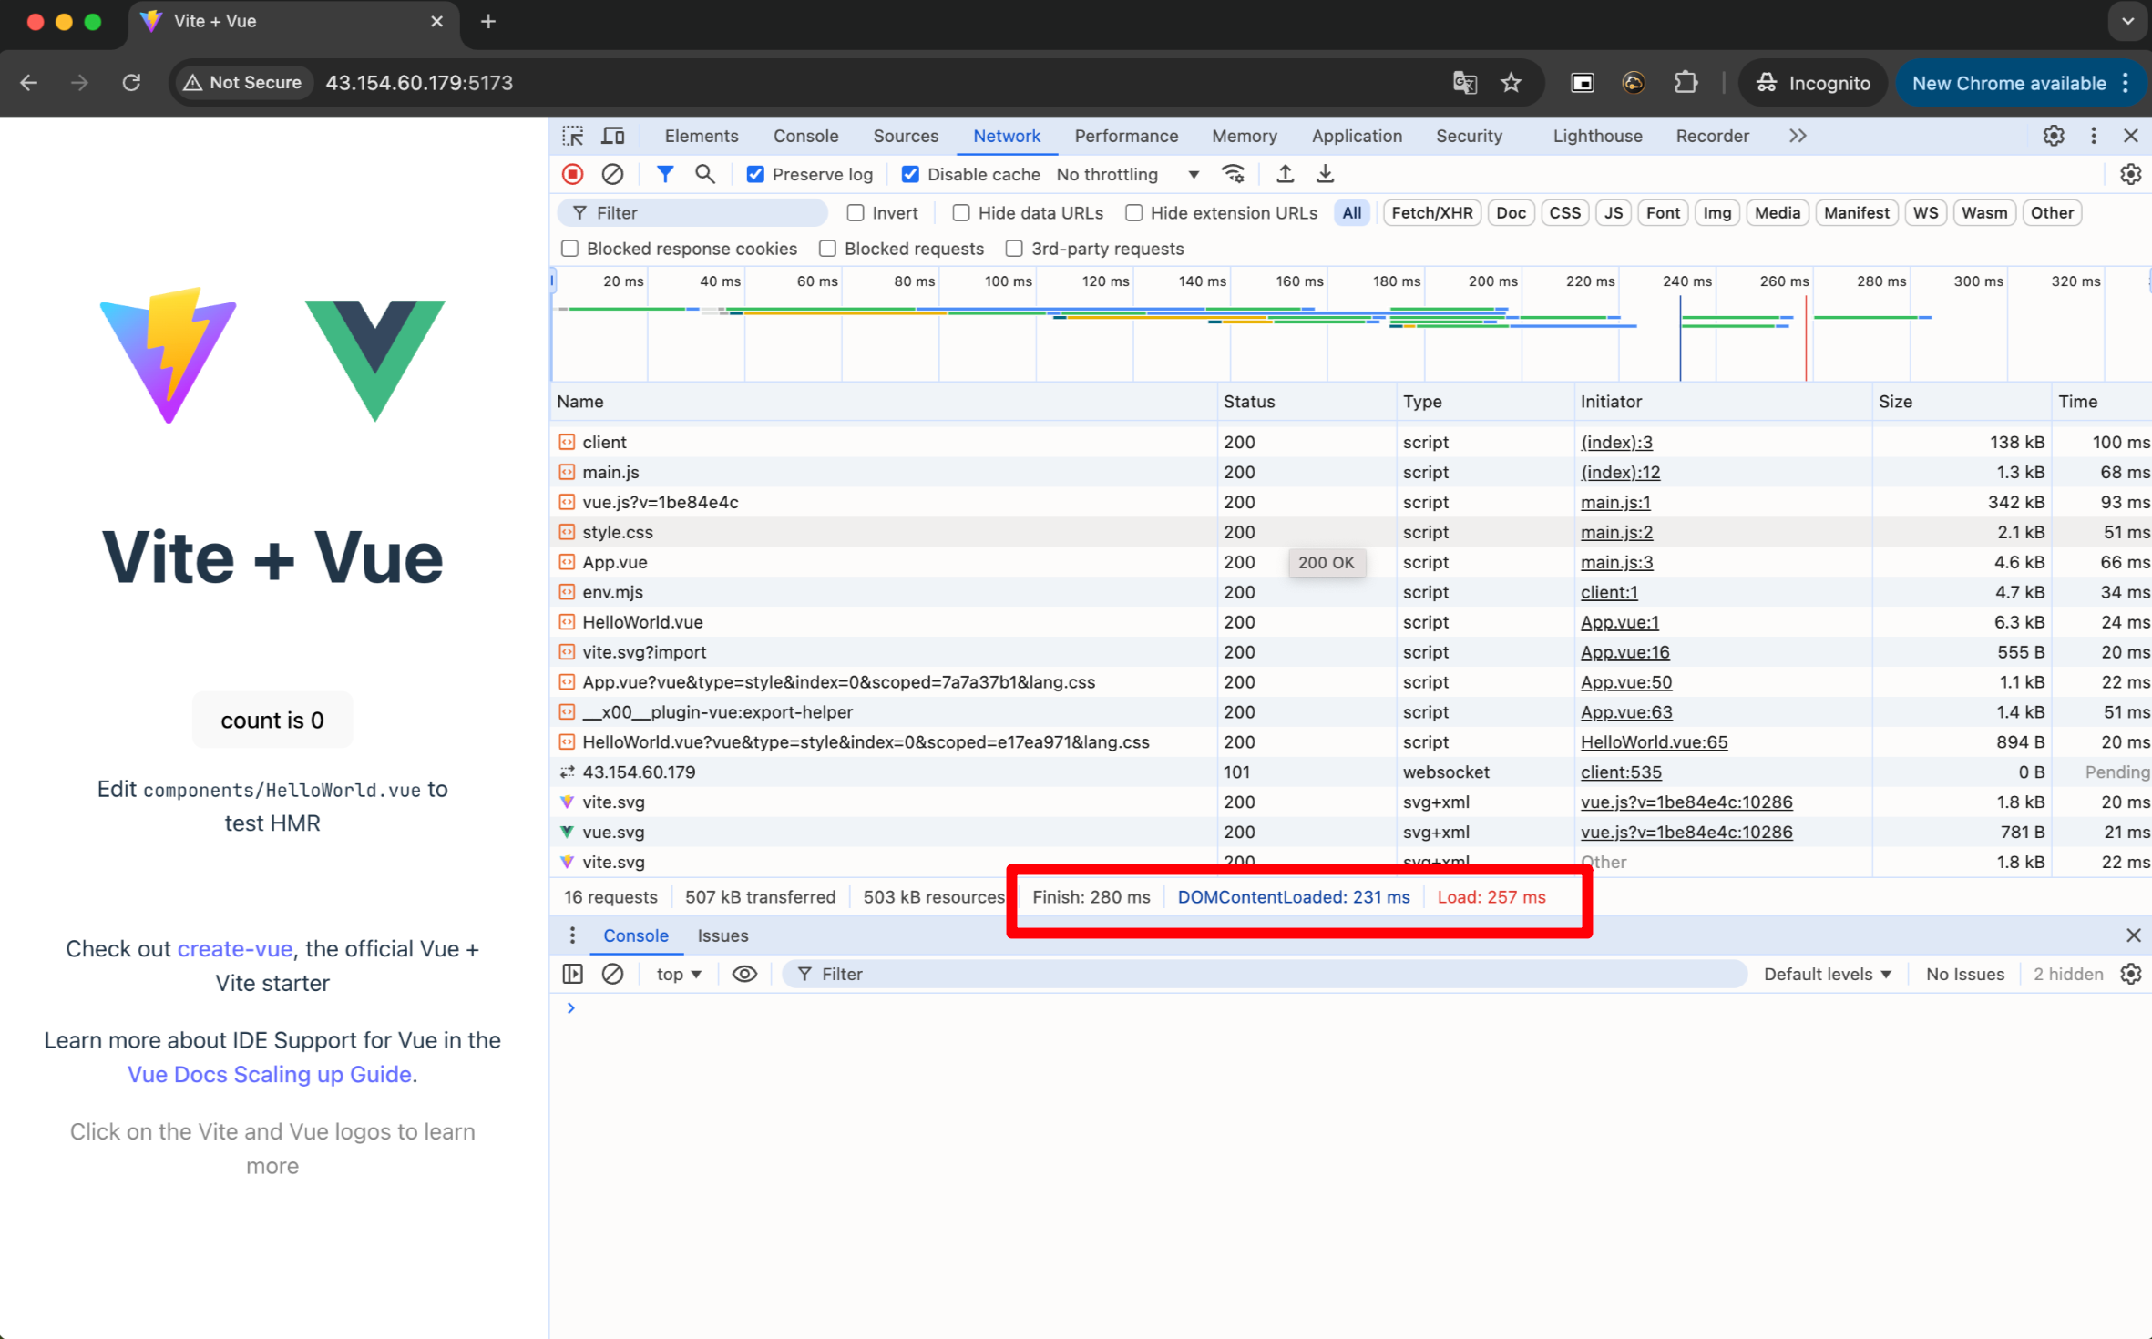Click the Vue logo
2152x1339 pixels.
374,360
